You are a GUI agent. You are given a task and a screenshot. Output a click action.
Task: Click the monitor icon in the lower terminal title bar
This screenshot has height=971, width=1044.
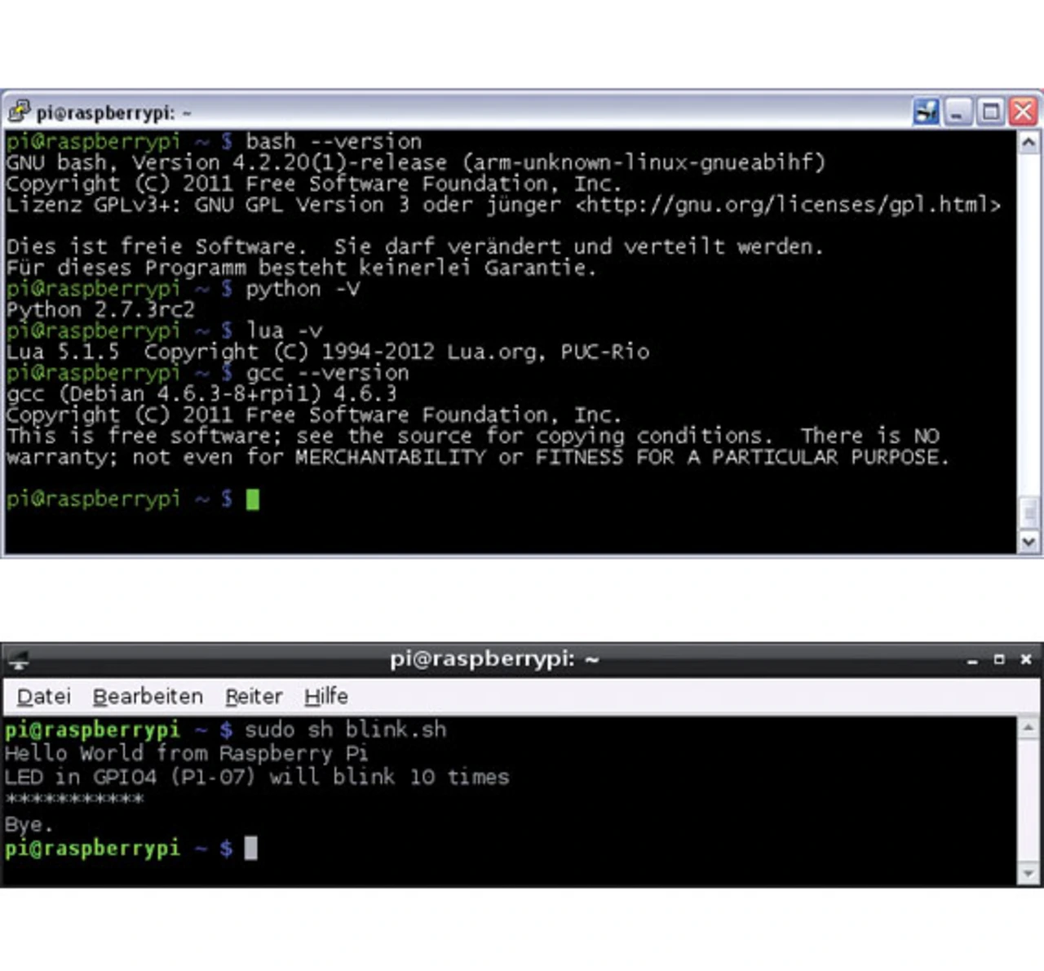pos(18,659)
